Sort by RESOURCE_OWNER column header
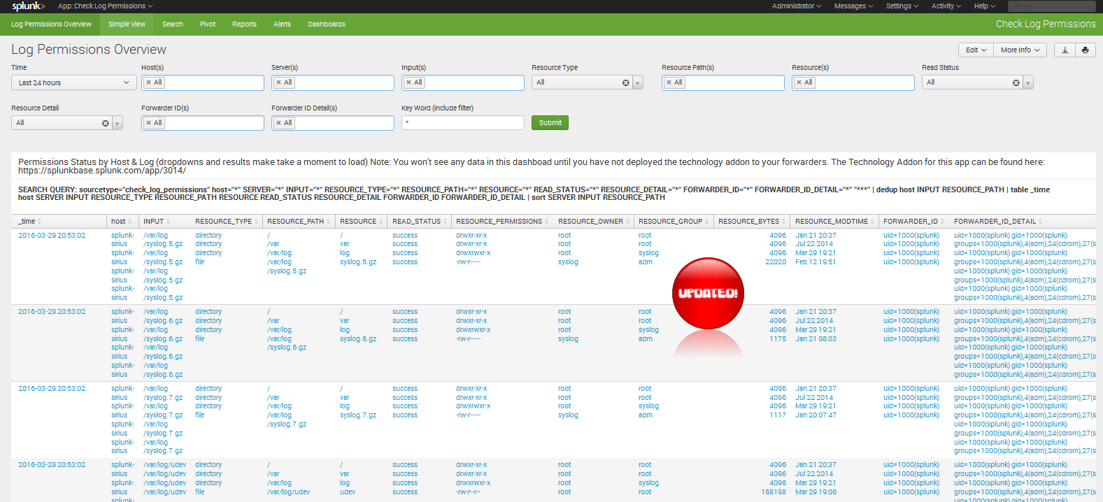This screenshot has height=502, width=1103. coord(593,222)
